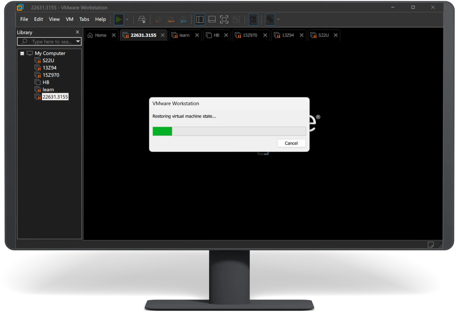Open the Help menu
This screenshot has height=312, width=458.
click(x=100, y=19)
